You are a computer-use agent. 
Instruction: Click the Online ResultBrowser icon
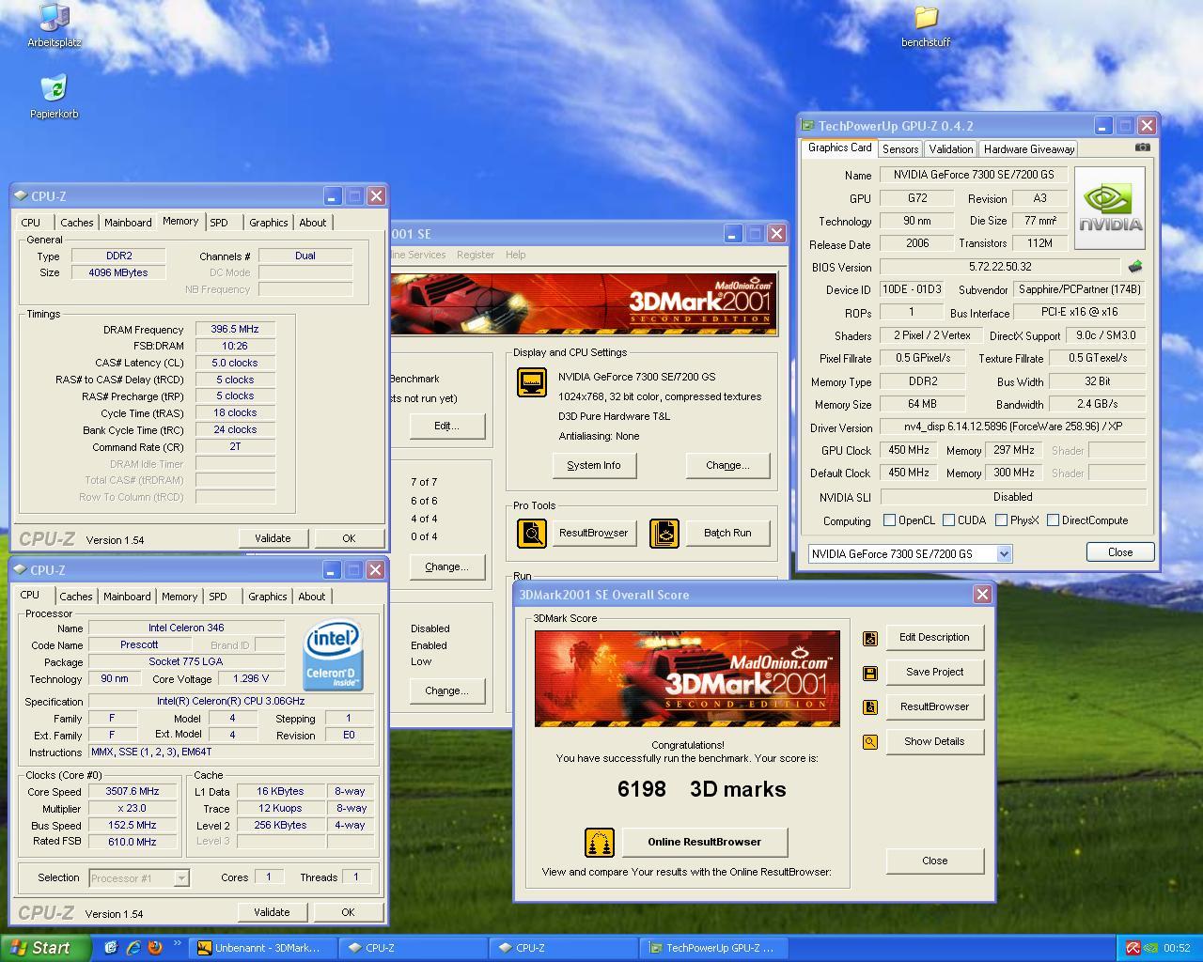[600, 843]
